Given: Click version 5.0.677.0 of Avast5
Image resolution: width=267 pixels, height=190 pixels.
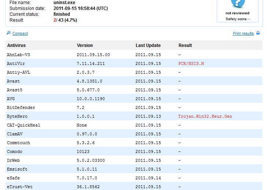Looking at the screenshot, I should [88, 90].
